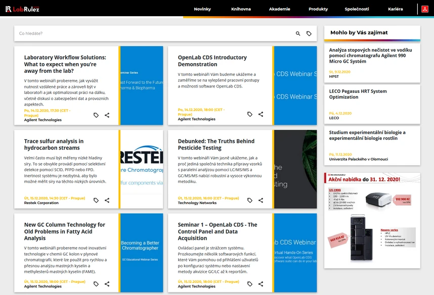
Task: Click the tag filter icon in search bar
Action: 309,33
